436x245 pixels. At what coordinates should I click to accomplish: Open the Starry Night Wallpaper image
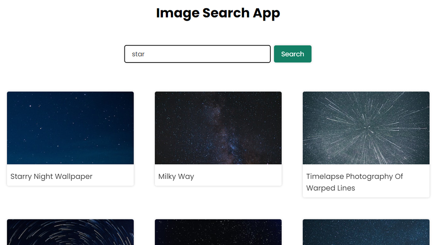point(70,128)
